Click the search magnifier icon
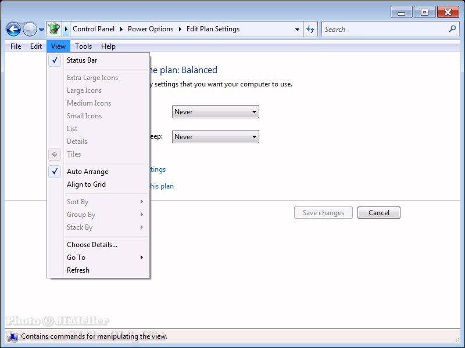Viewport: 465px width, 348px height. [x=453, y=29]
